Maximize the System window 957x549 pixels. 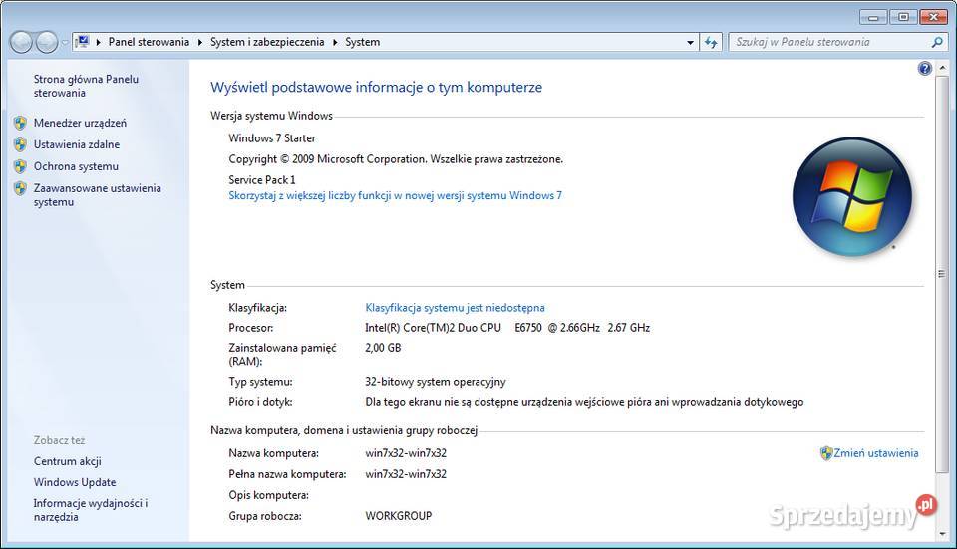tap(903, 17)
